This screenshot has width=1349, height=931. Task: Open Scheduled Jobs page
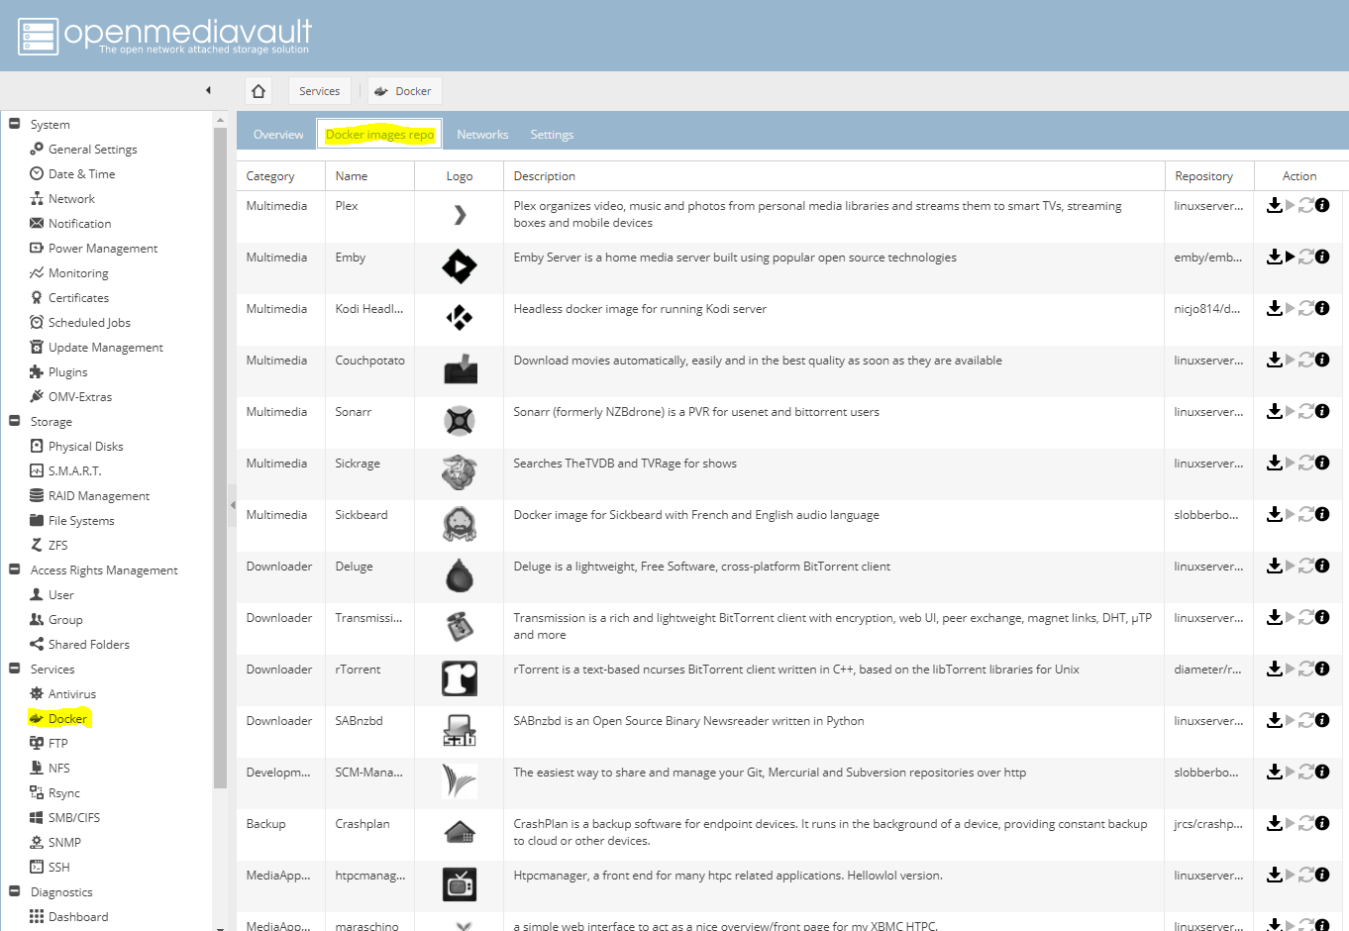pyautogui.click(x=89, y=322)
